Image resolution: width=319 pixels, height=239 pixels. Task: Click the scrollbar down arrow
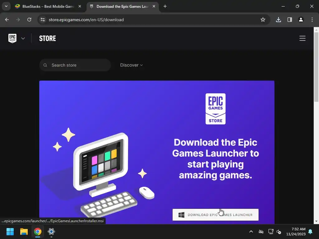coord(316,221)
